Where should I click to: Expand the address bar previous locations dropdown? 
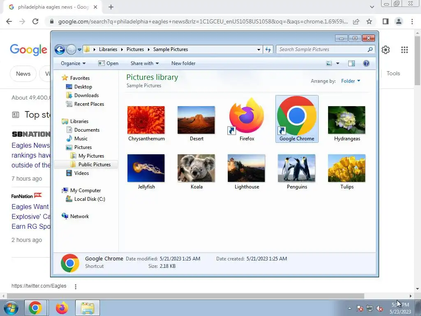pos(259,49)
